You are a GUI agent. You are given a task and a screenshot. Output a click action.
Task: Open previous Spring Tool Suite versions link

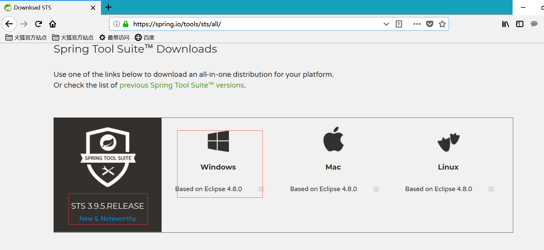(182, 85)
